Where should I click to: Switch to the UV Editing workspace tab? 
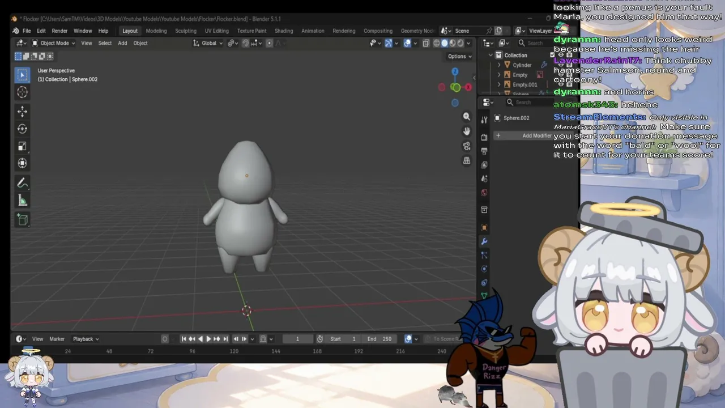(217, 31)
